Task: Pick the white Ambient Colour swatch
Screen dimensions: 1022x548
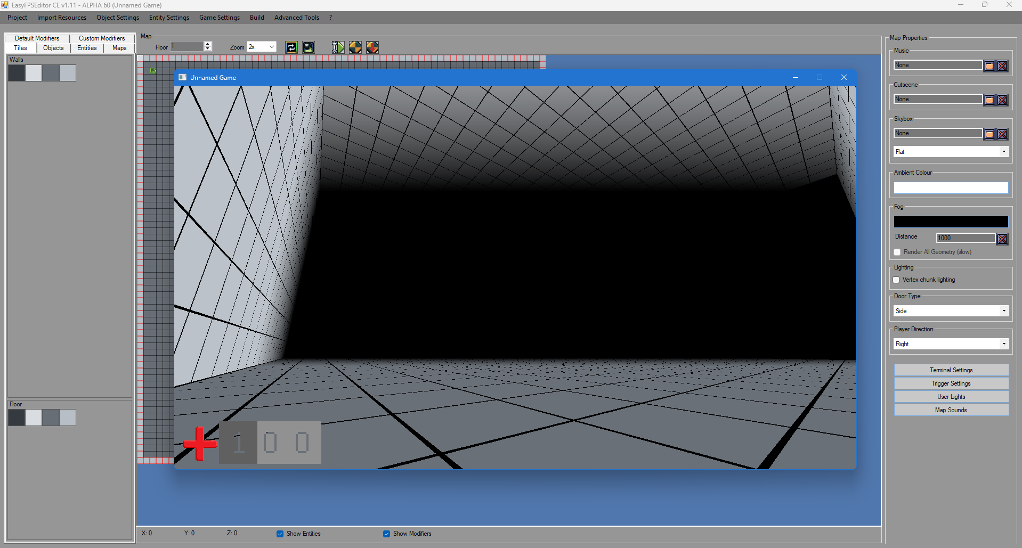Action: [x=951, y=188]
